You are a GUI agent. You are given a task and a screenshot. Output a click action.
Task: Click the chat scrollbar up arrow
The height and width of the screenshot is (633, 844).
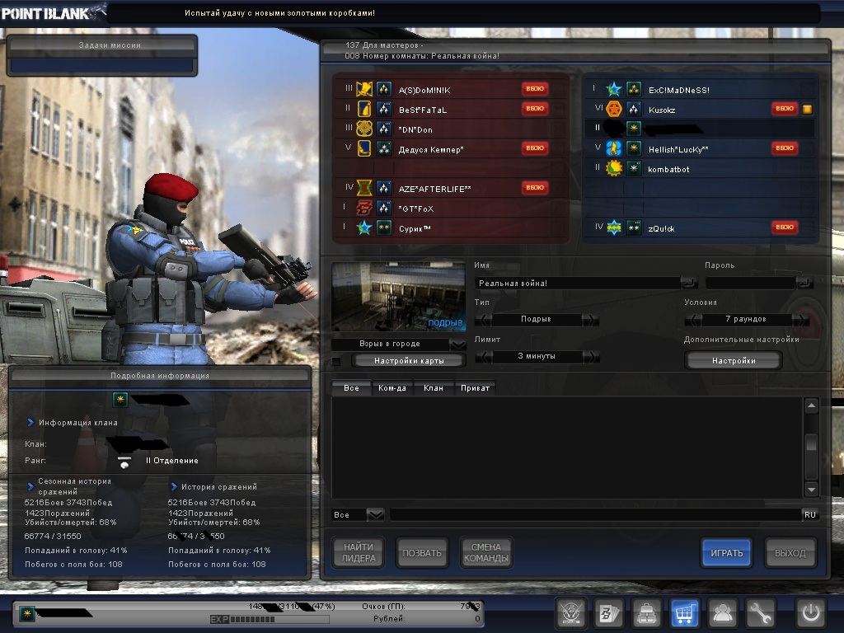click(x=811, y=406)
